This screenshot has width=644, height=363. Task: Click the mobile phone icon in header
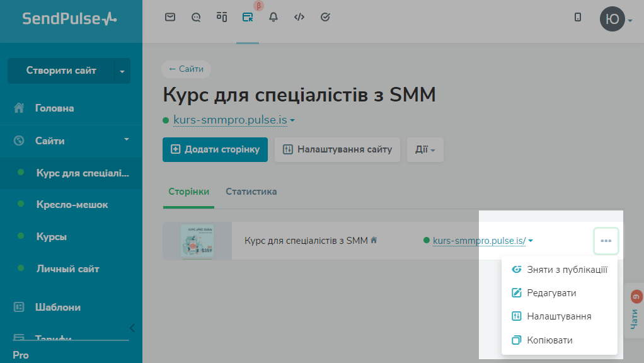[578, 17]
